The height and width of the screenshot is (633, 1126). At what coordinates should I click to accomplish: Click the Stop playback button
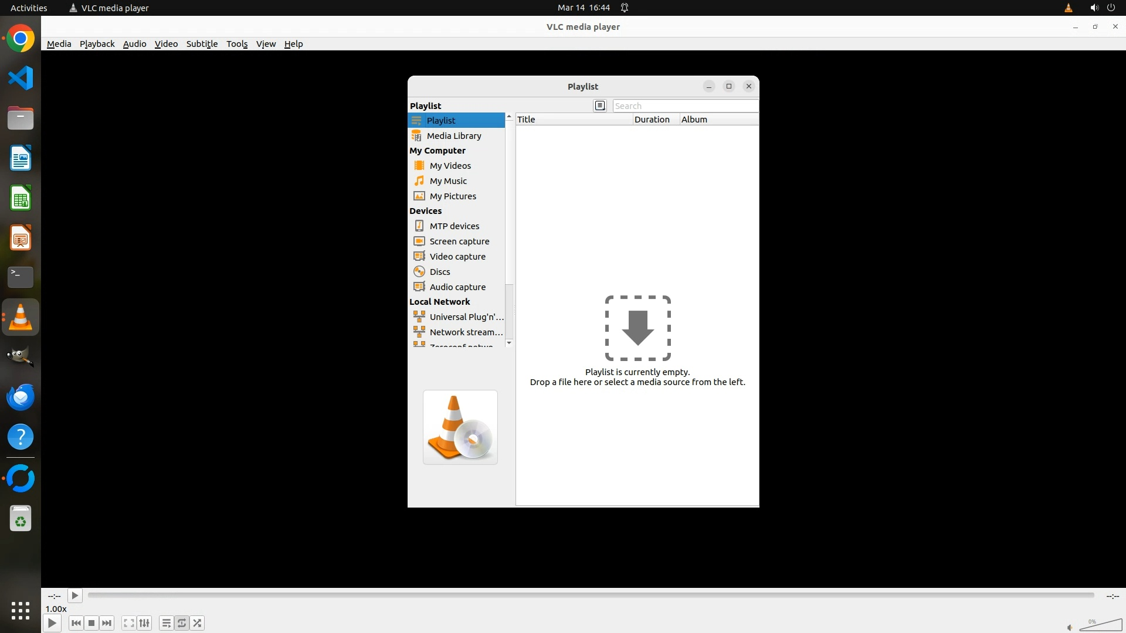coord(91,623)
